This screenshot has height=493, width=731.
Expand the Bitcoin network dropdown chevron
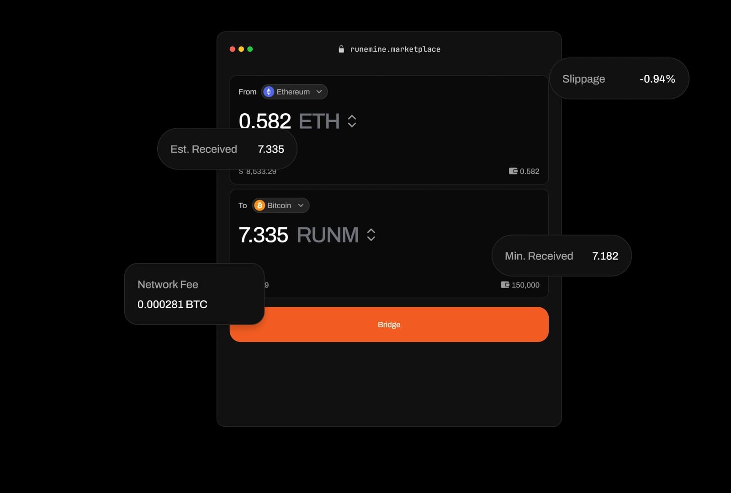[301, 205]
